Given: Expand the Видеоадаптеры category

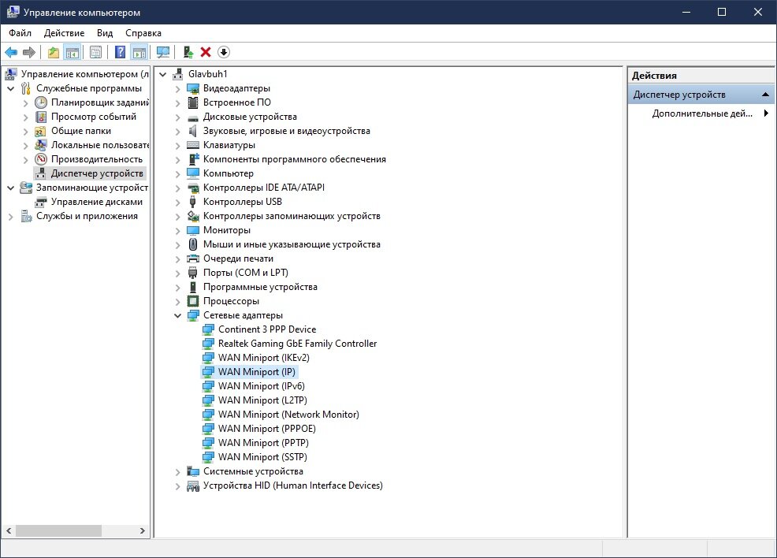Looking at the screenshot, I should (178, 89).
